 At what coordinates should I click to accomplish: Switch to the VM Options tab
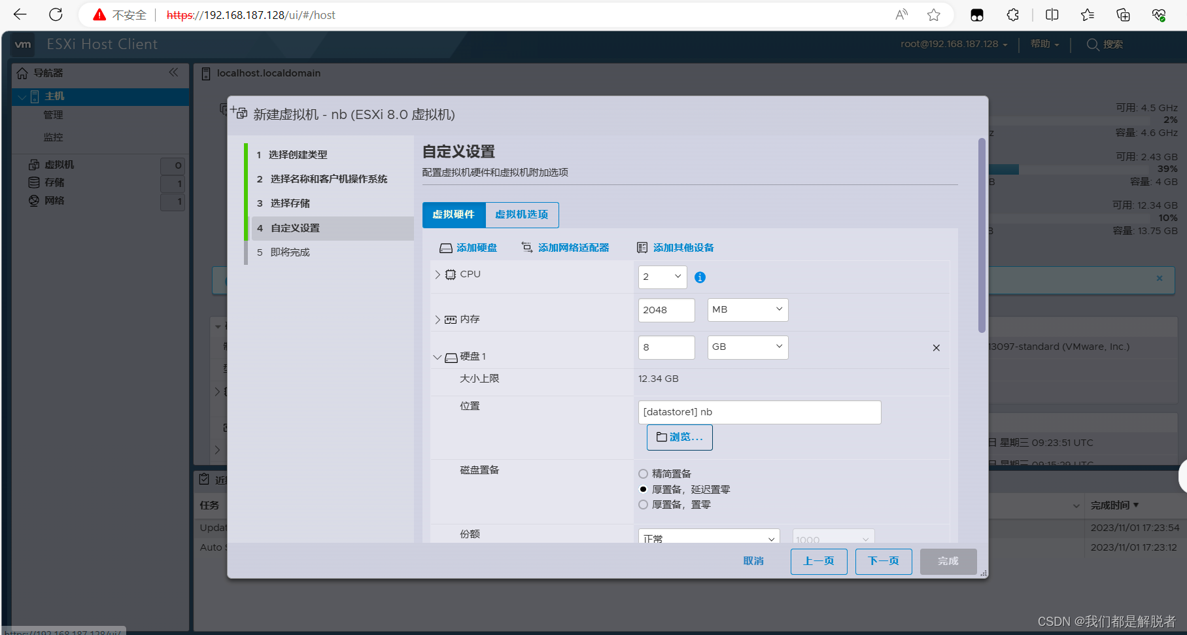522,215
